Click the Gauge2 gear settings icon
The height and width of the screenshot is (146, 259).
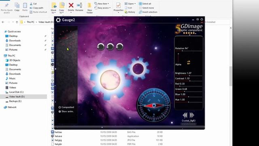(x=58, y=20)
